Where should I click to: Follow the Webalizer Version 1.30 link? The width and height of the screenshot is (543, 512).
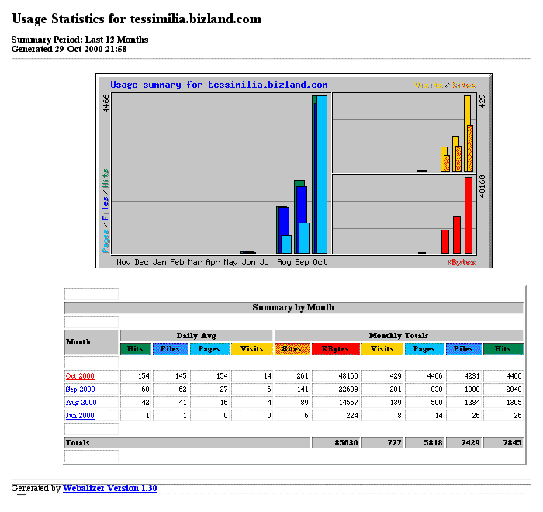[109, 488]
